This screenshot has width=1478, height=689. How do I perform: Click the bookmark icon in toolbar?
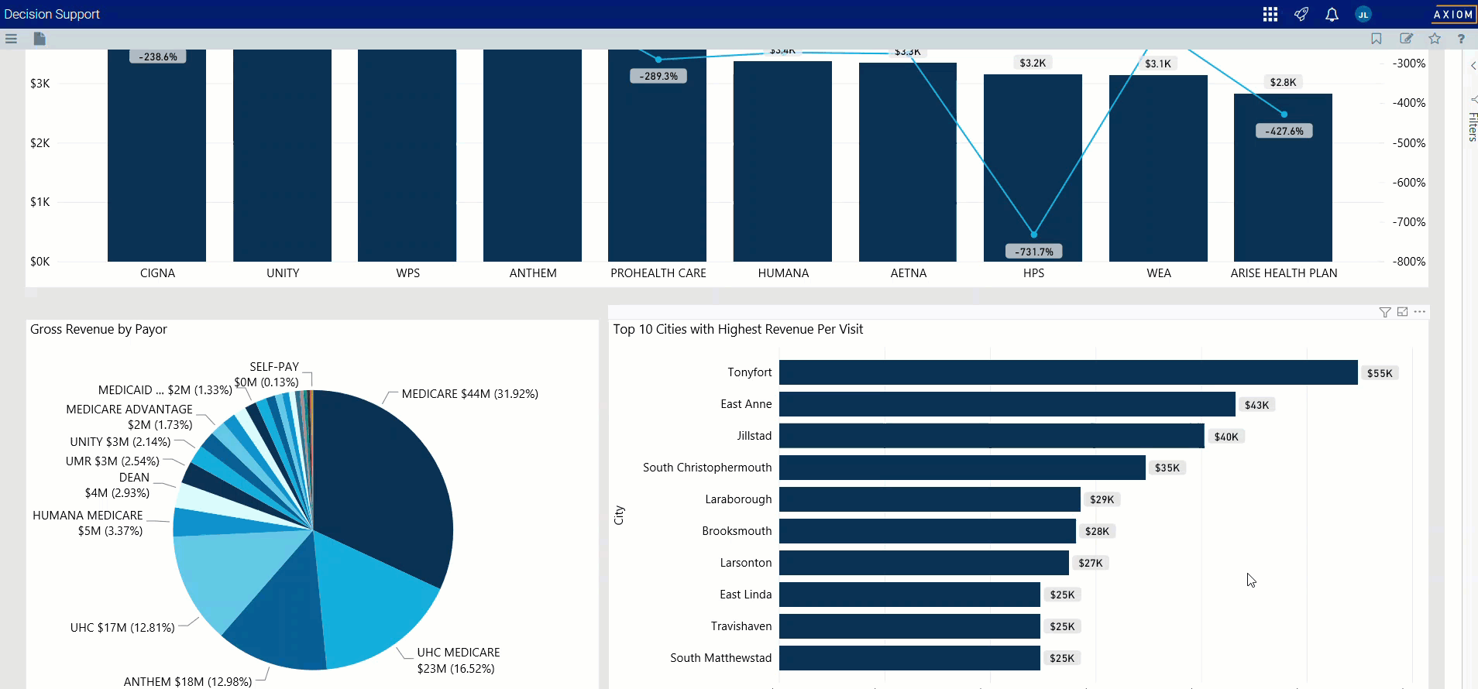tap(1377, 39)
